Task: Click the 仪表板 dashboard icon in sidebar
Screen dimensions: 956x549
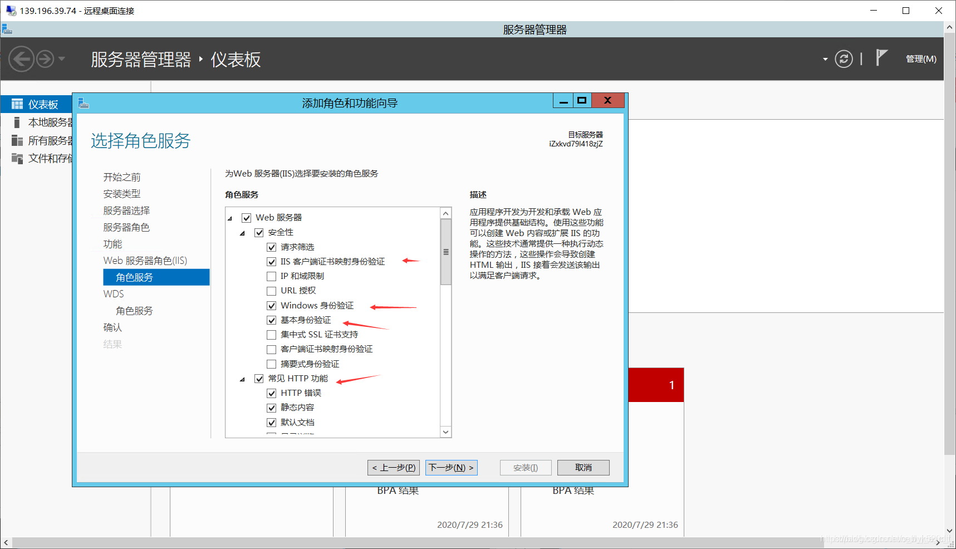Action: point(17,104)
